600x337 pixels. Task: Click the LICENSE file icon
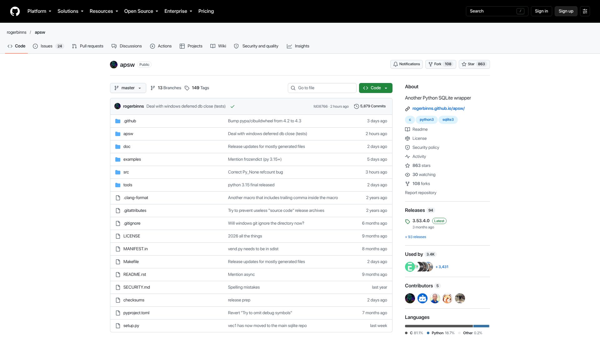pos(118,236)
